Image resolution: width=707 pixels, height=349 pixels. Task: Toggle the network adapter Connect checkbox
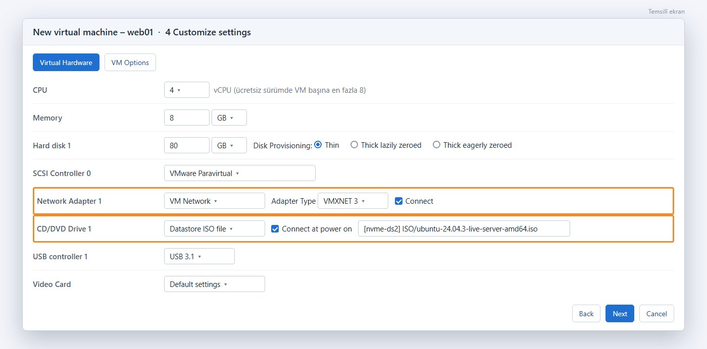399,201
